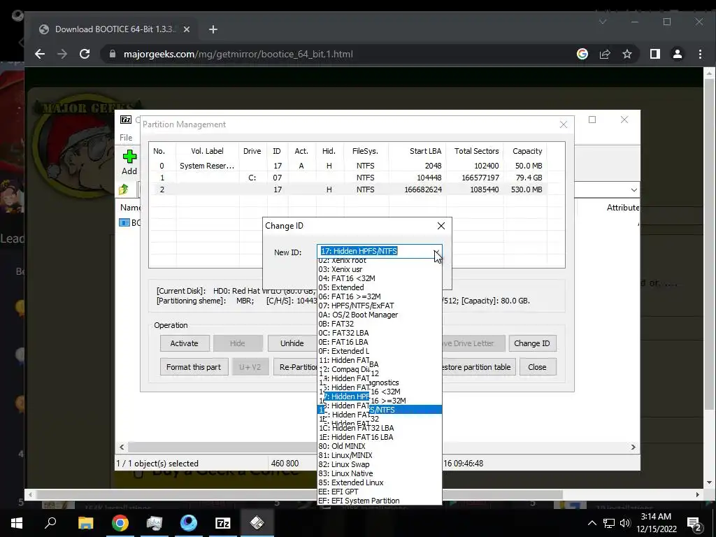Show hidden tray icons chevron

coord(592,523)
